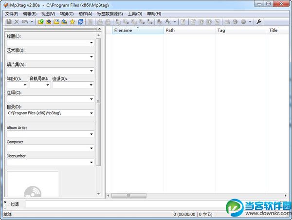Open the Tag Sources dropdown arrow
Screen dimensions: 292x220
coord(250,22)
